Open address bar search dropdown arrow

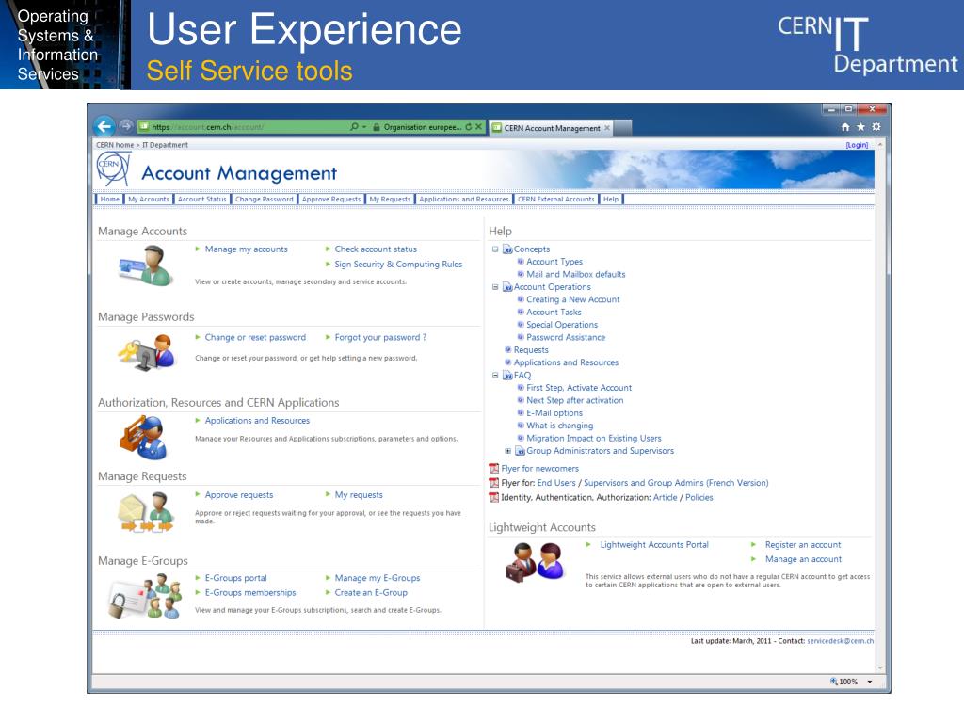(364, 127)
